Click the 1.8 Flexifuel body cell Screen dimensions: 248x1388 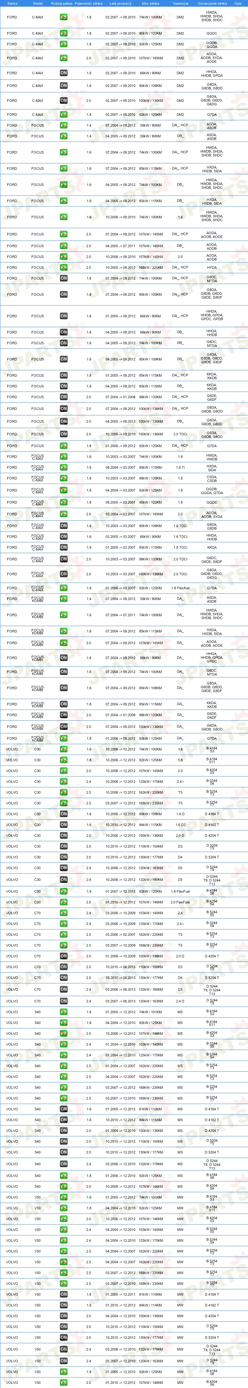coord(180,588)
